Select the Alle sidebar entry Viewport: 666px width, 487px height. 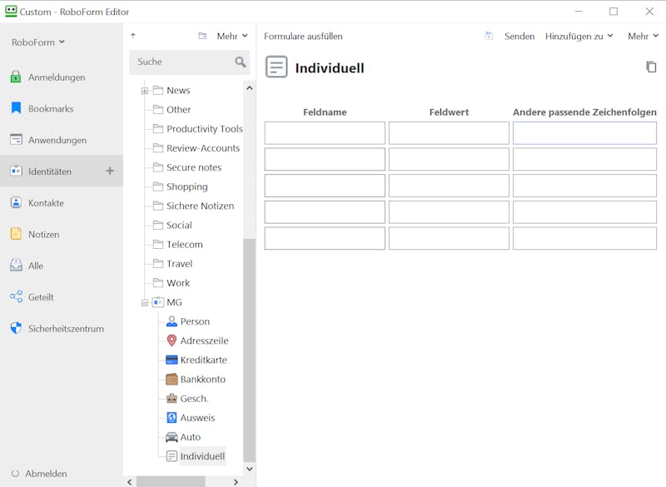coord(36,266)
